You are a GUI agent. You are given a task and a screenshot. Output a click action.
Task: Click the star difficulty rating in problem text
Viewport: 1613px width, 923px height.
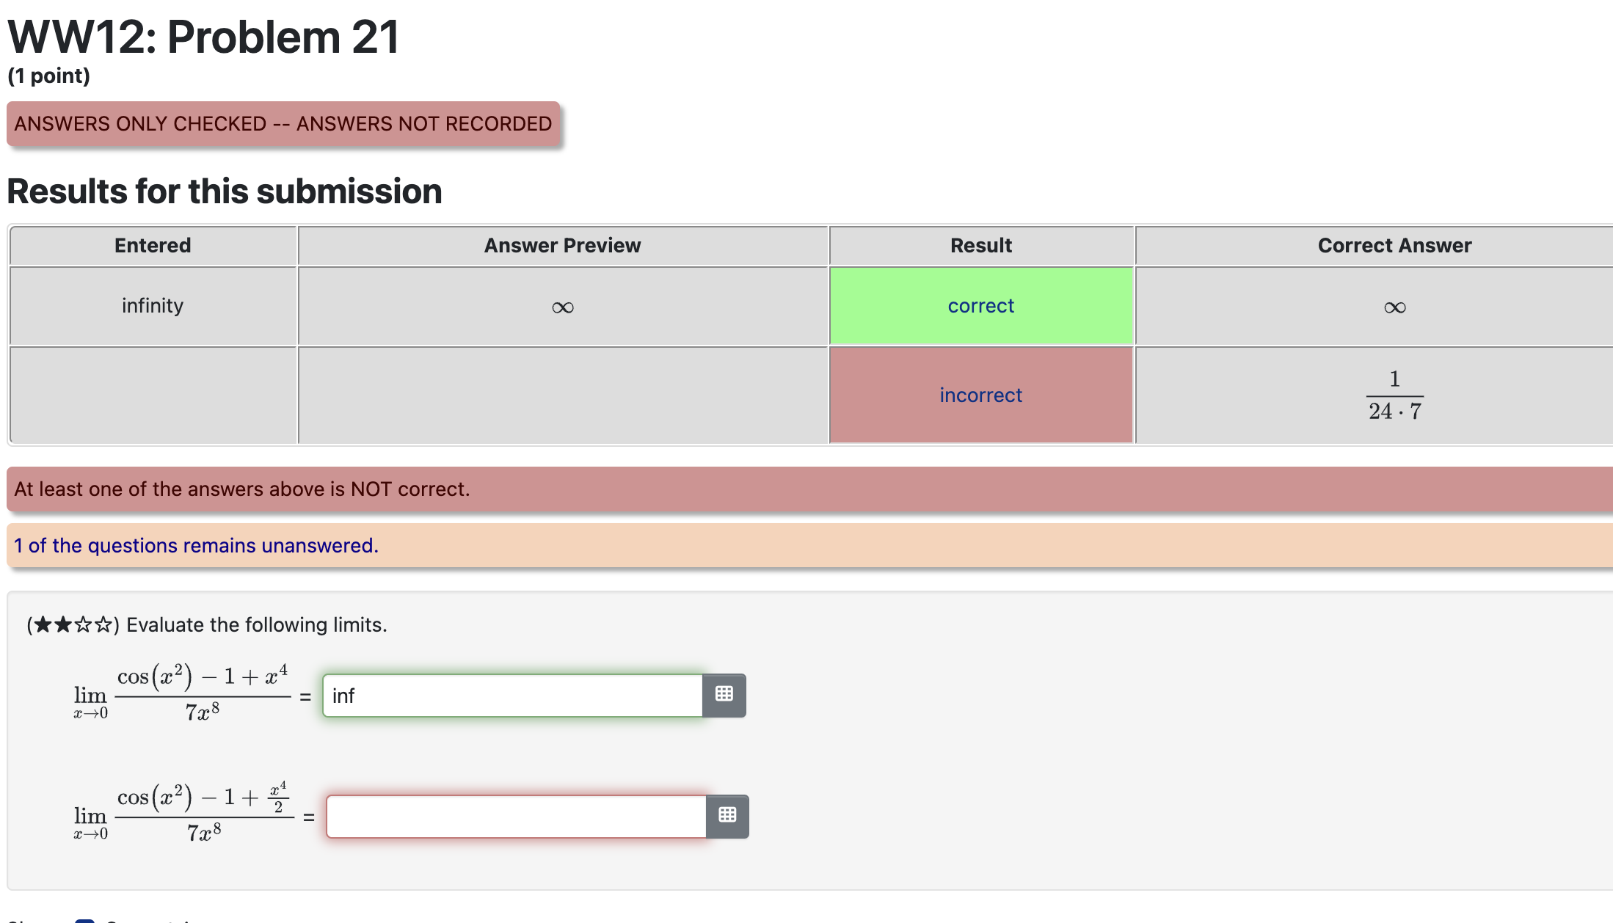[73, 625]
